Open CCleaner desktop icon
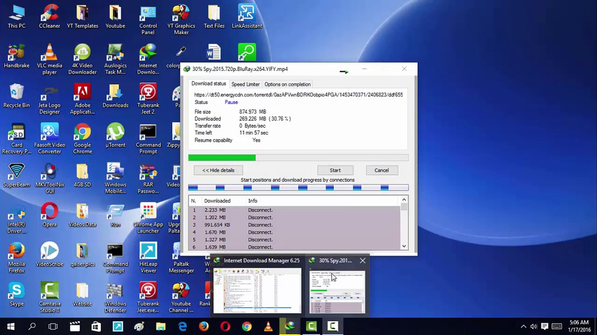The image size is (597, 335). (49, 16)
